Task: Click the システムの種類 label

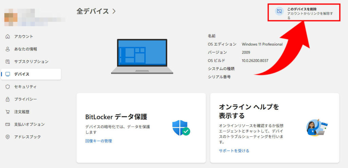Action: 221,69
